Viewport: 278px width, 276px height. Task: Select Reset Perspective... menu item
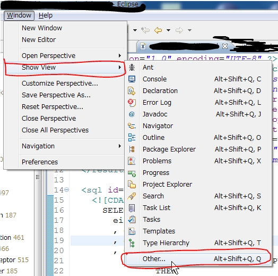pyautogui.click(x=53, y=107)
